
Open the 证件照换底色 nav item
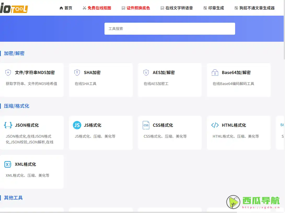136,8
